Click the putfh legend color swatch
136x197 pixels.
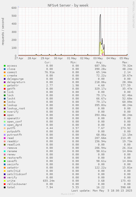5,128
